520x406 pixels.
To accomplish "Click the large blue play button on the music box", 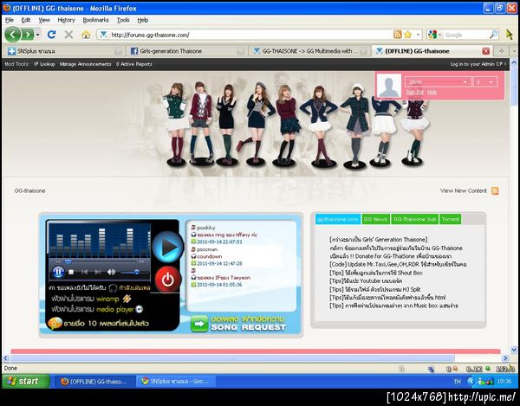I will [x=168, y=247].
